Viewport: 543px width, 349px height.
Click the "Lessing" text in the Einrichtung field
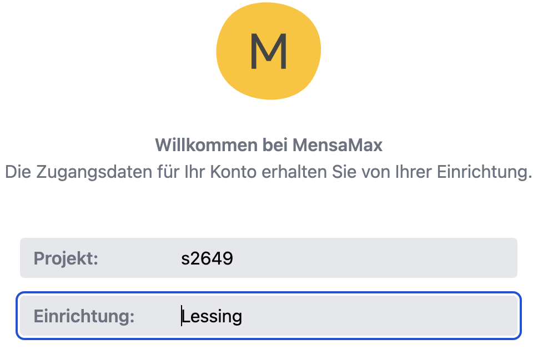pyautogui.click(x=212, y=316)
